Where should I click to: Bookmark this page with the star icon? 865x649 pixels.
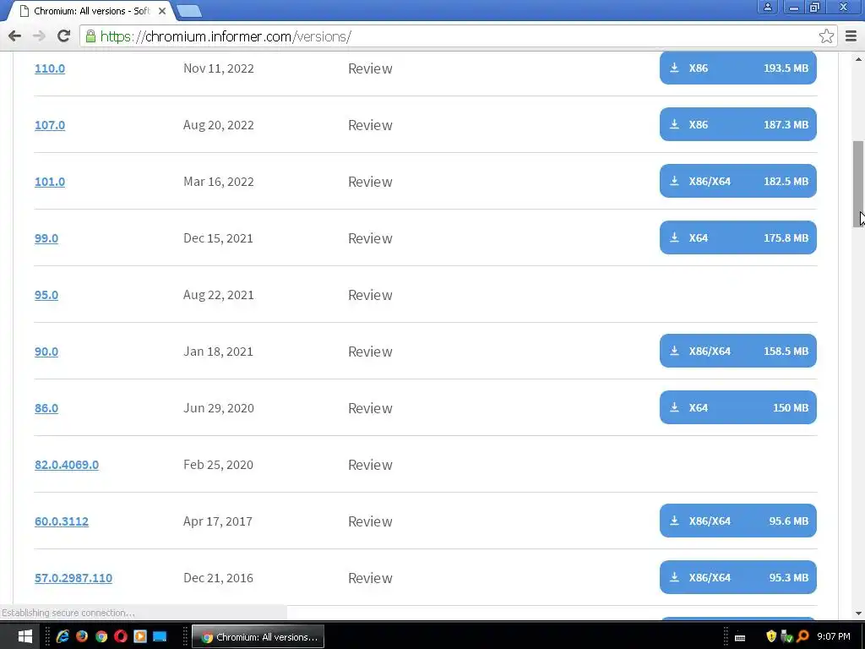826,36
